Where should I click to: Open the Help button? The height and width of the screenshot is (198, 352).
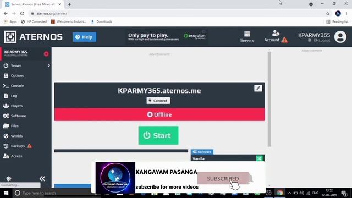(84, 37)
